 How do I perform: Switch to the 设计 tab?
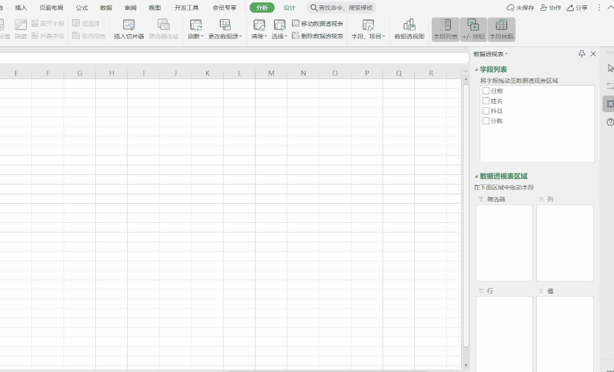[x=290, y=8]
